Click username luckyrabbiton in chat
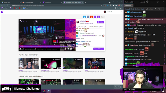 (130, 42)
